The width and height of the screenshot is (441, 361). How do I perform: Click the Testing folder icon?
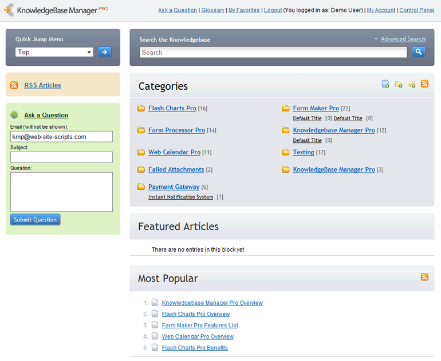285,152
